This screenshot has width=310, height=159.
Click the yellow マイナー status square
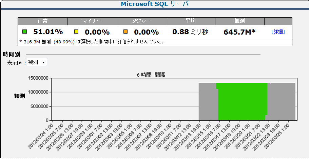[x=76, y=32]
